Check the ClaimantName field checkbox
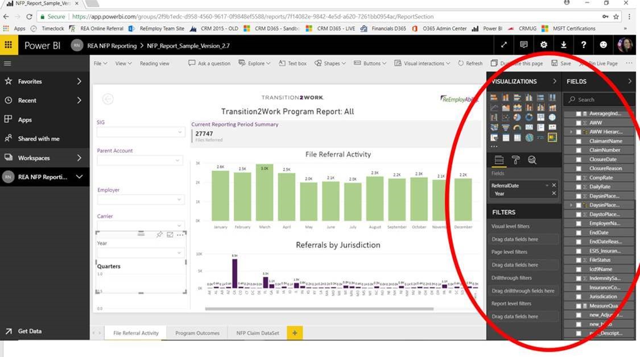This screenshot has width=640, height=357. 579,141
